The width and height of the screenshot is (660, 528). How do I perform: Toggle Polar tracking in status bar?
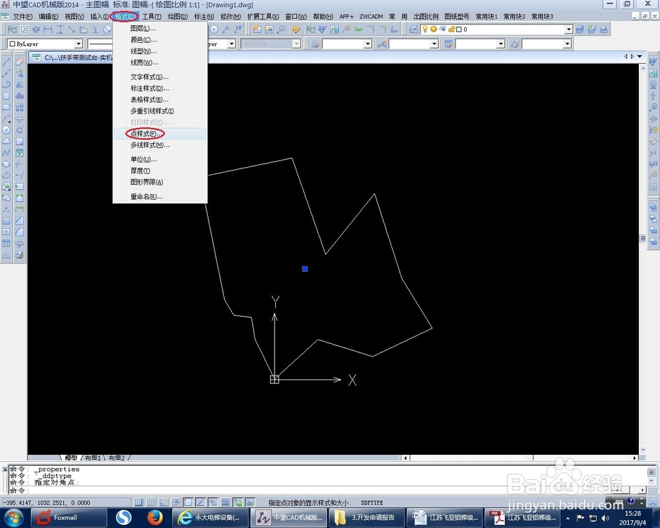[x=176, y=502]
